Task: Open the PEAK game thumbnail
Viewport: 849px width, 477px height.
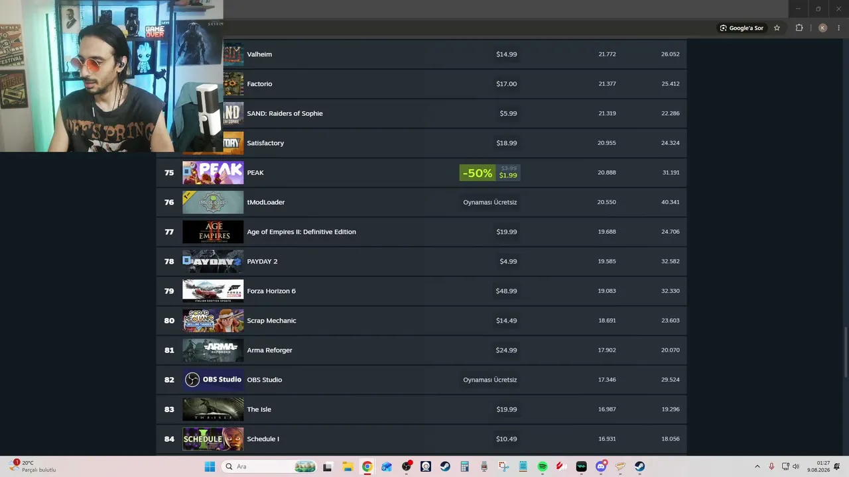Action: tap(213, 173)
